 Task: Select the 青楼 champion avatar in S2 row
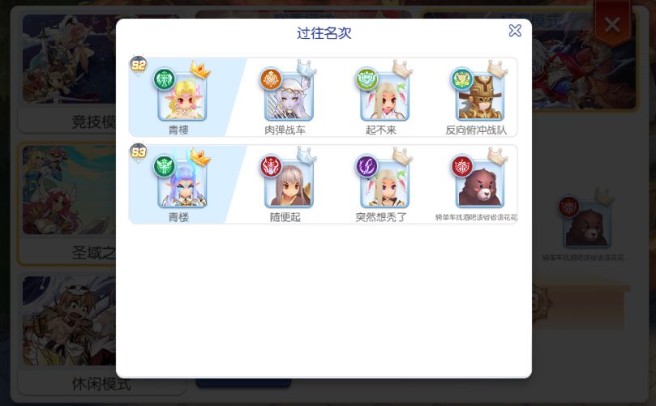point(182,97)
